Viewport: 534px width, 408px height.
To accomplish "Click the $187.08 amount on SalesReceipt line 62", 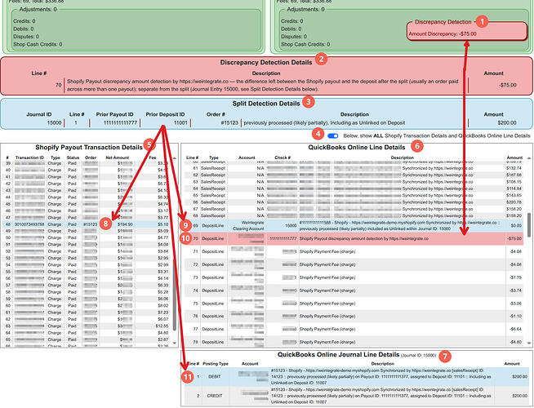I will pos(514,175).
